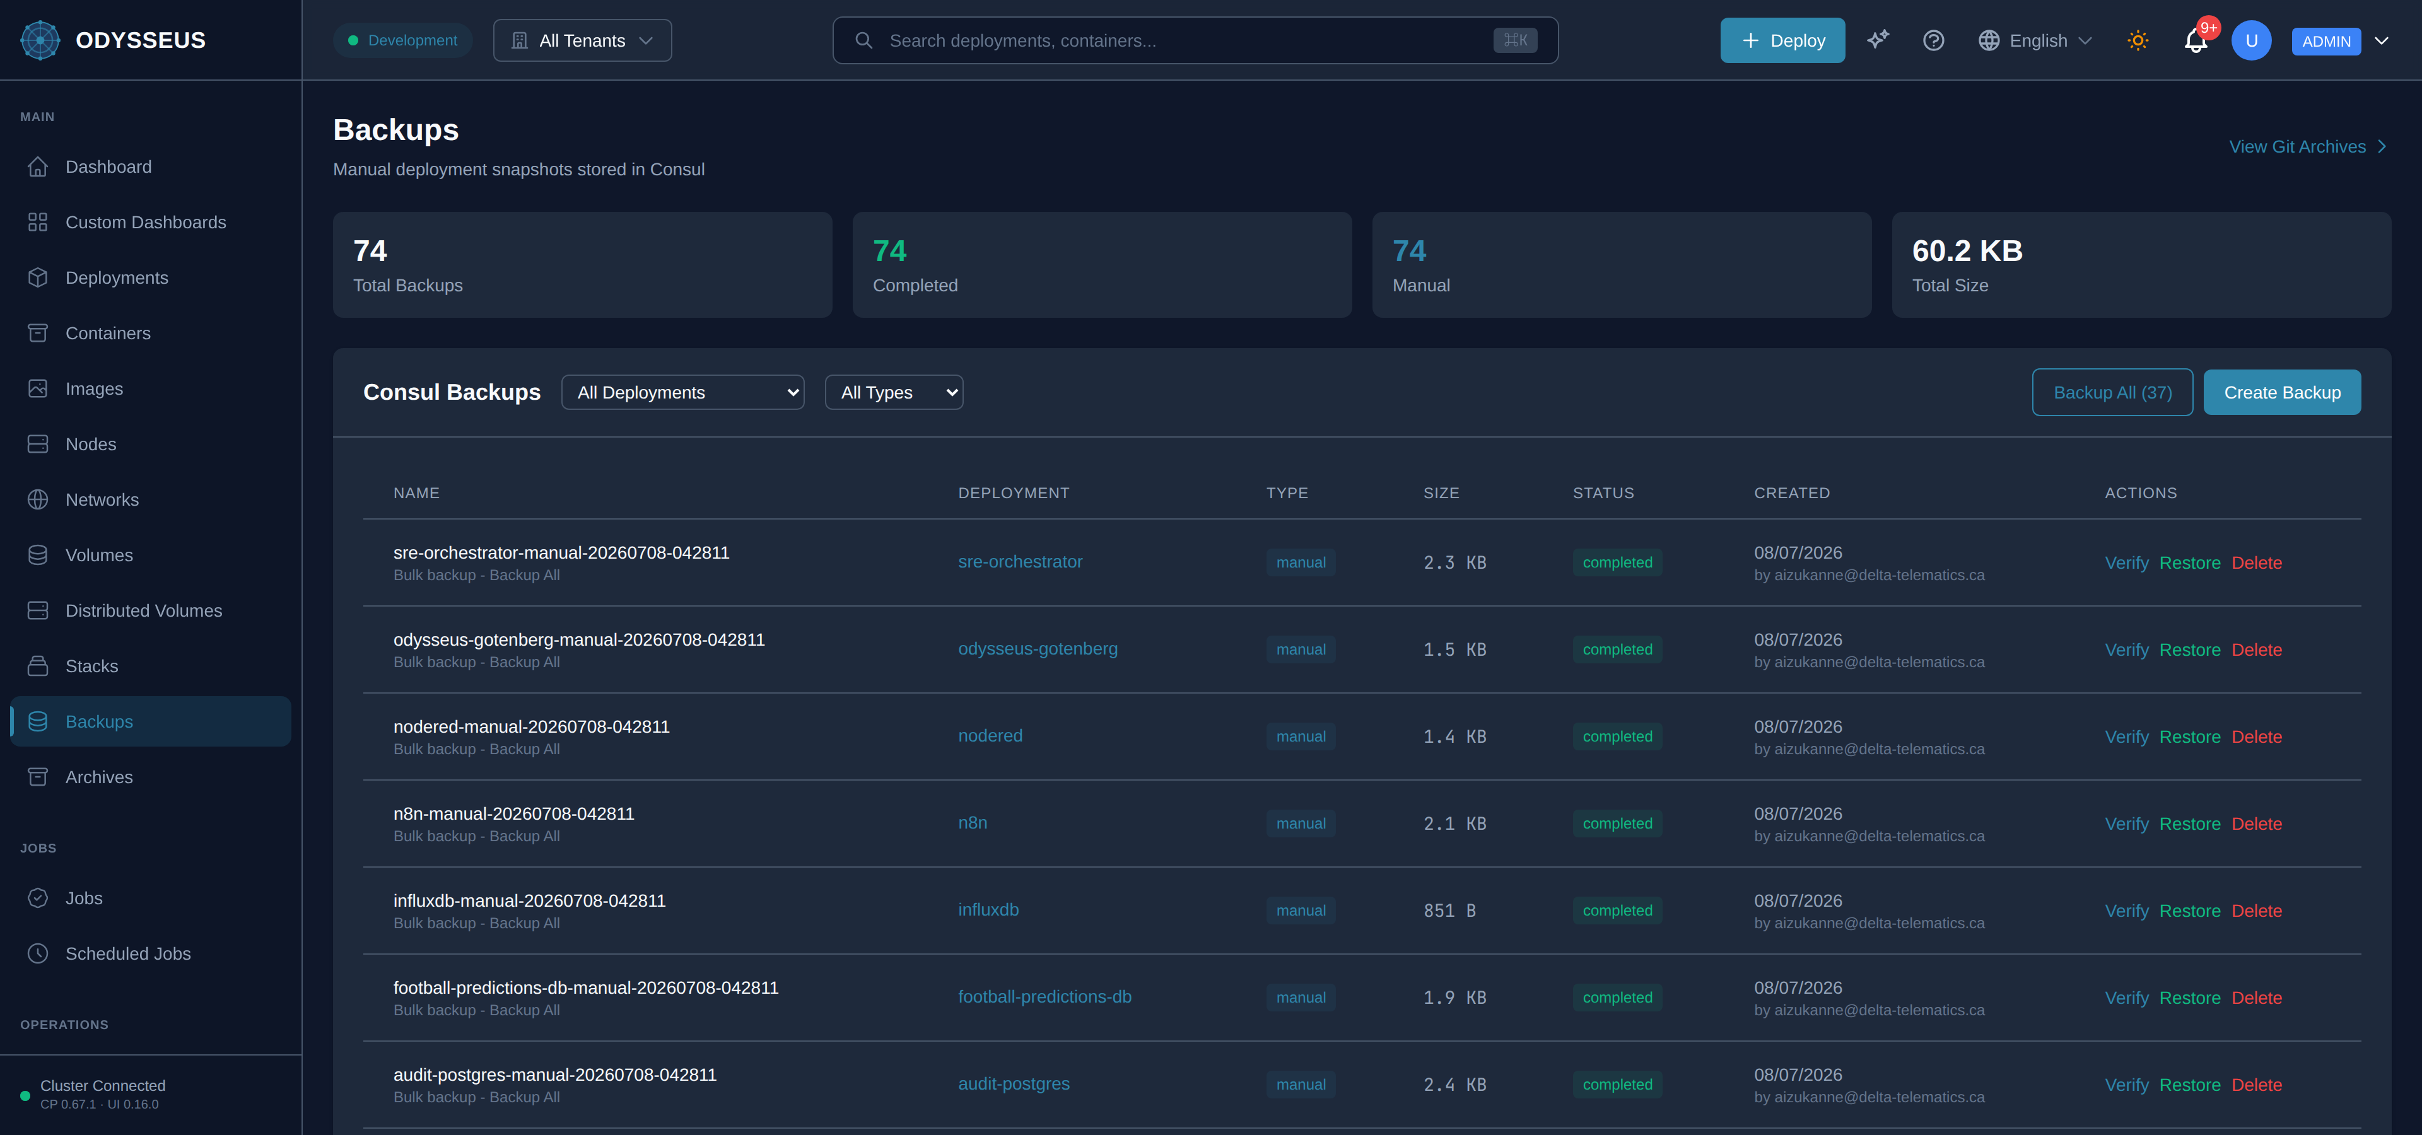Click the Stacks icon in sidebar
The width and height of the screenshot is (2422, 1135).
(38, 665)
